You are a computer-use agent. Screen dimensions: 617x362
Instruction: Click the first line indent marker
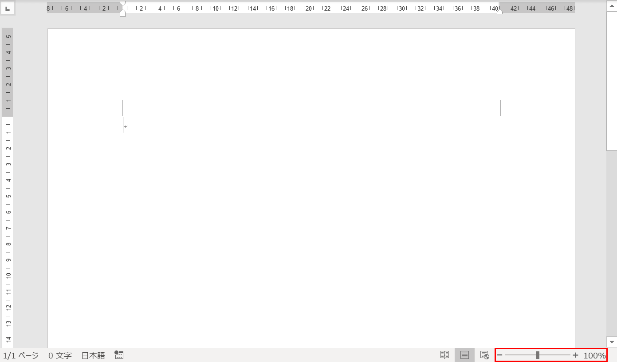tap(123, 4)
